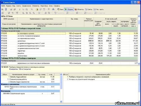Click the document page icon in top toolbar
This screenshot has height=106, width=141.
[x=6, y=9]
